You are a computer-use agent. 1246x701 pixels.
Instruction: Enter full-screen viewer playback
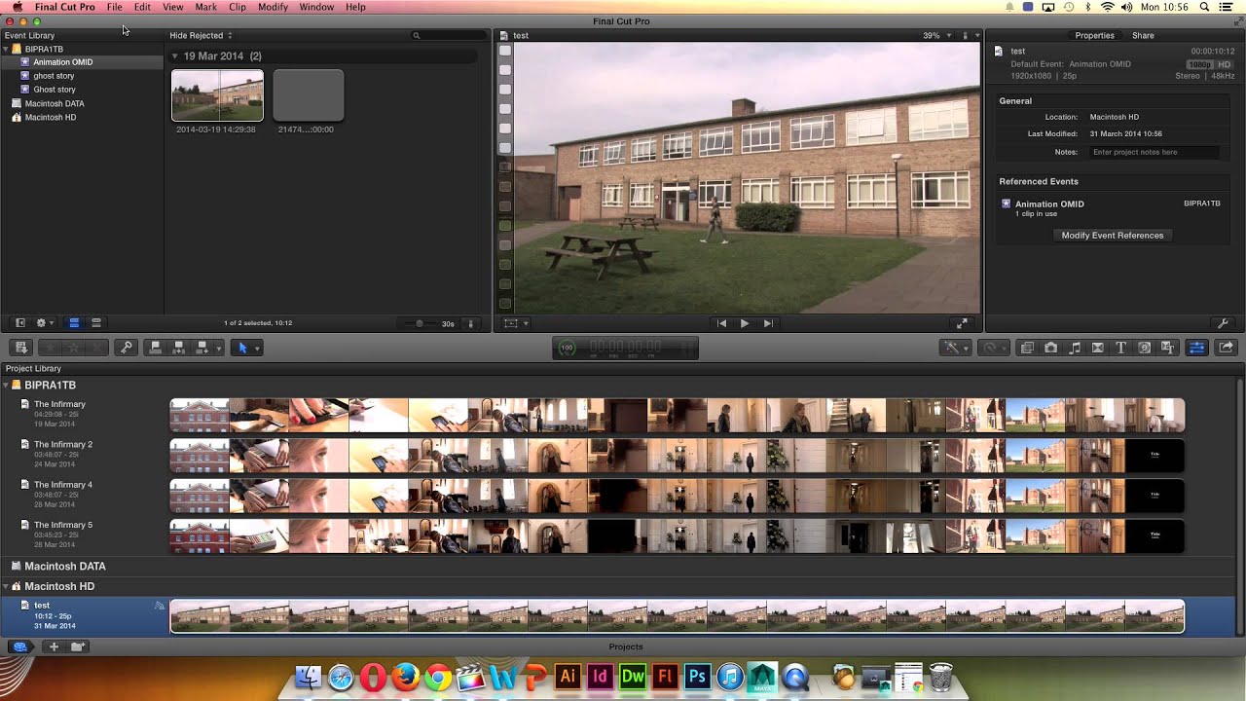coord(963,323)
